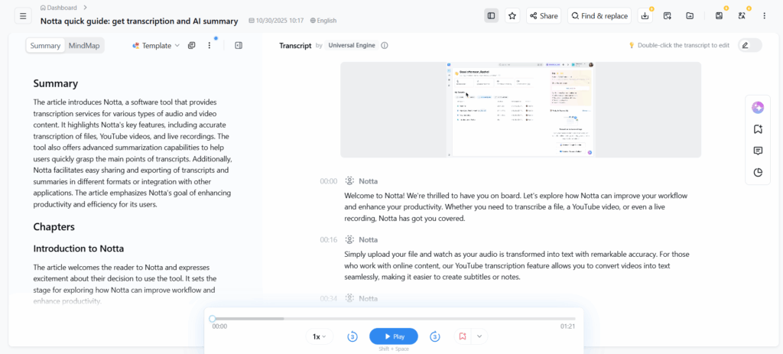This screenshot has height=354, width=783.
Task: Click the download export icon
Action: click(x=645, y=16)
